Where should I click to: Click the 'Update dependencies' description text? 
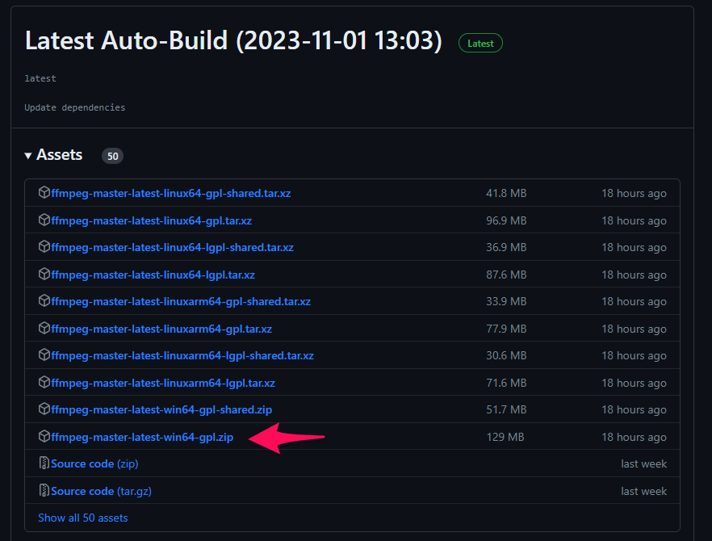(75, 107)
